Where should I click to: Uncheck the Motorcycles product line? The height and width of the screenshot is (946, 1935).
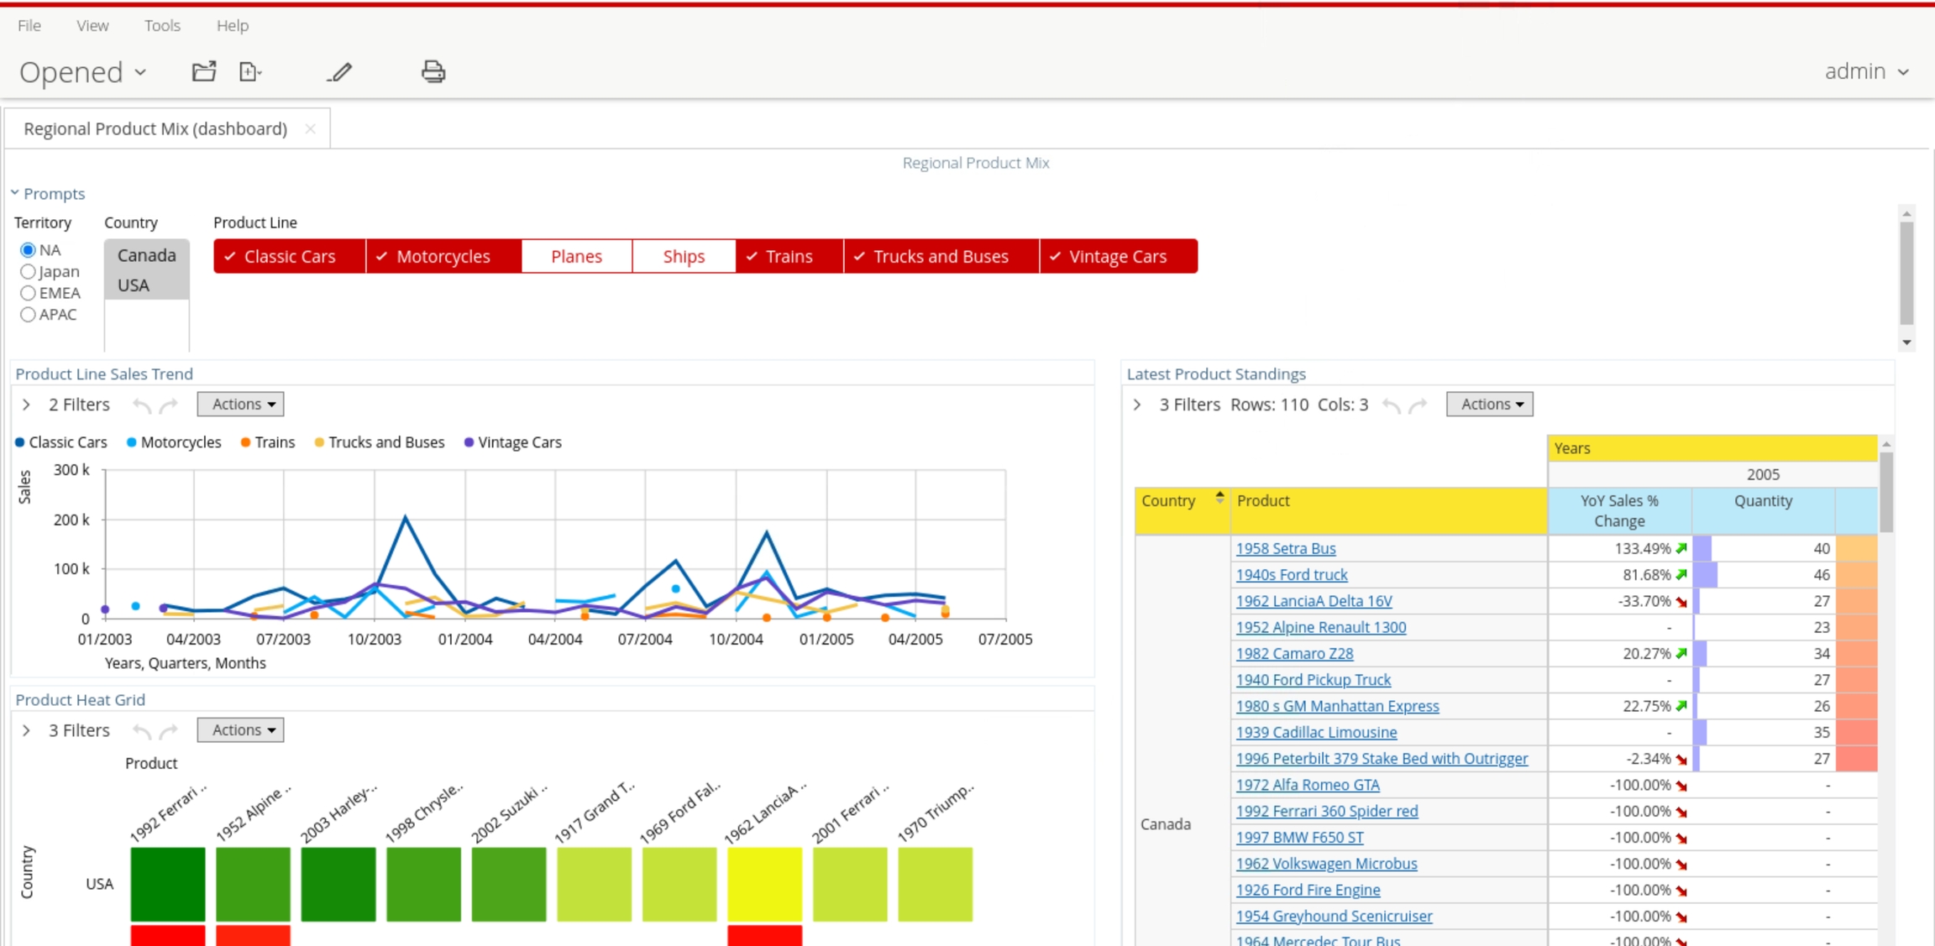[443, 256]
